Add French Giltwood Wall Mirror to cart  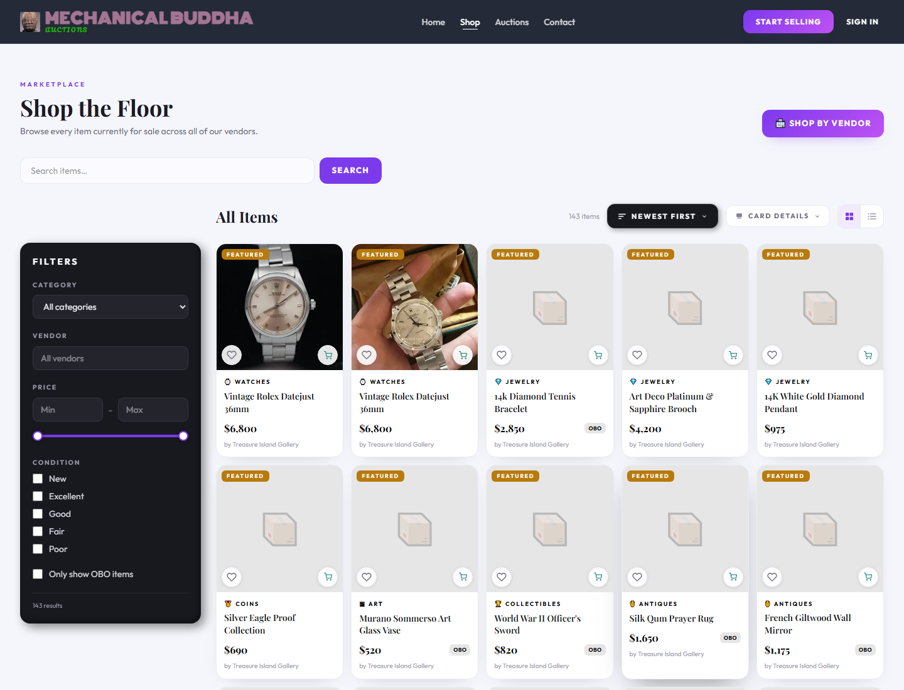(868, 577)
